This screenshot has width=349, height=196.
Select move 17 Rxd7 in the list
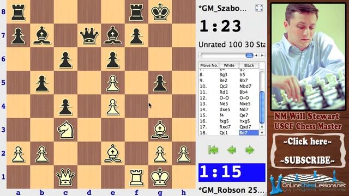coord(225,127)
